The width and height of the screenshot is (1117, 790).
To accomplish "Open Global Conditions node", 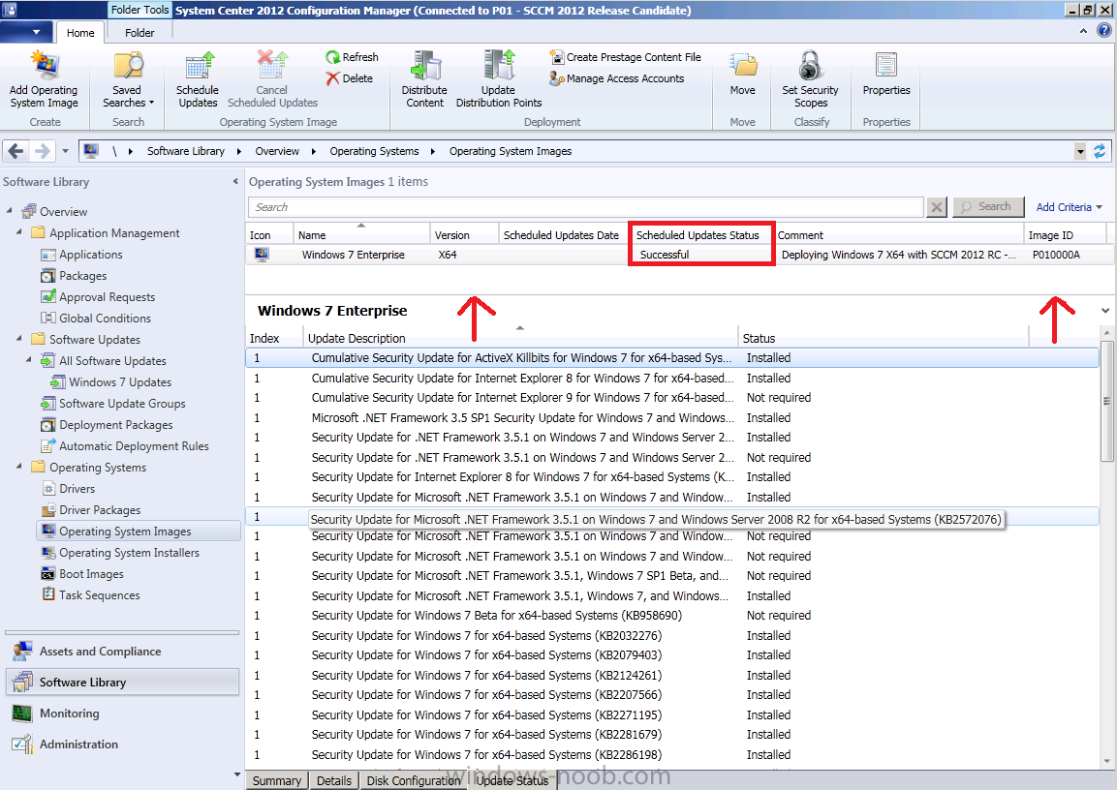I will [96, 319].
